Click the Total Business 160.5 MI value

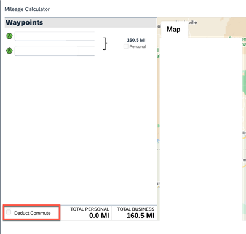pos(140,216)
